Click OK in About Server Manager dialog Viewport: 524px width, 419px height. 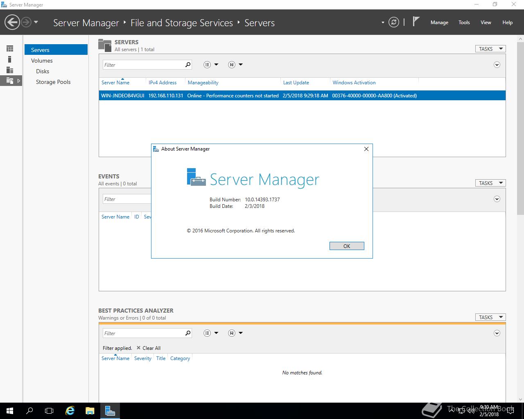[x=347, y=246]
